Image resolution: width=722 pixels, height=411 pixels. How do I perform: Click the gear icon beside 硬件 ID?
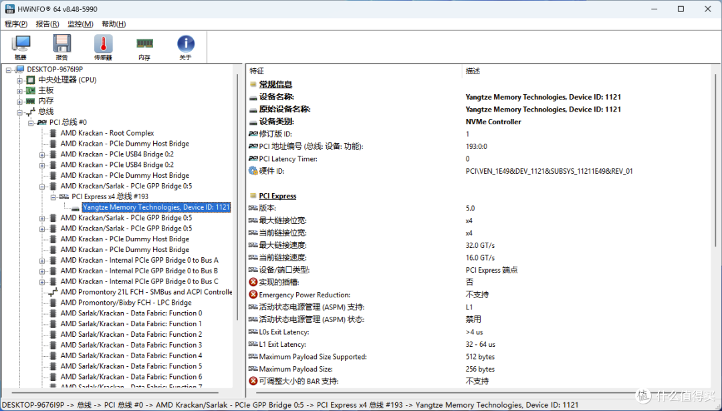pyautogui.click(x=253, y=171)
